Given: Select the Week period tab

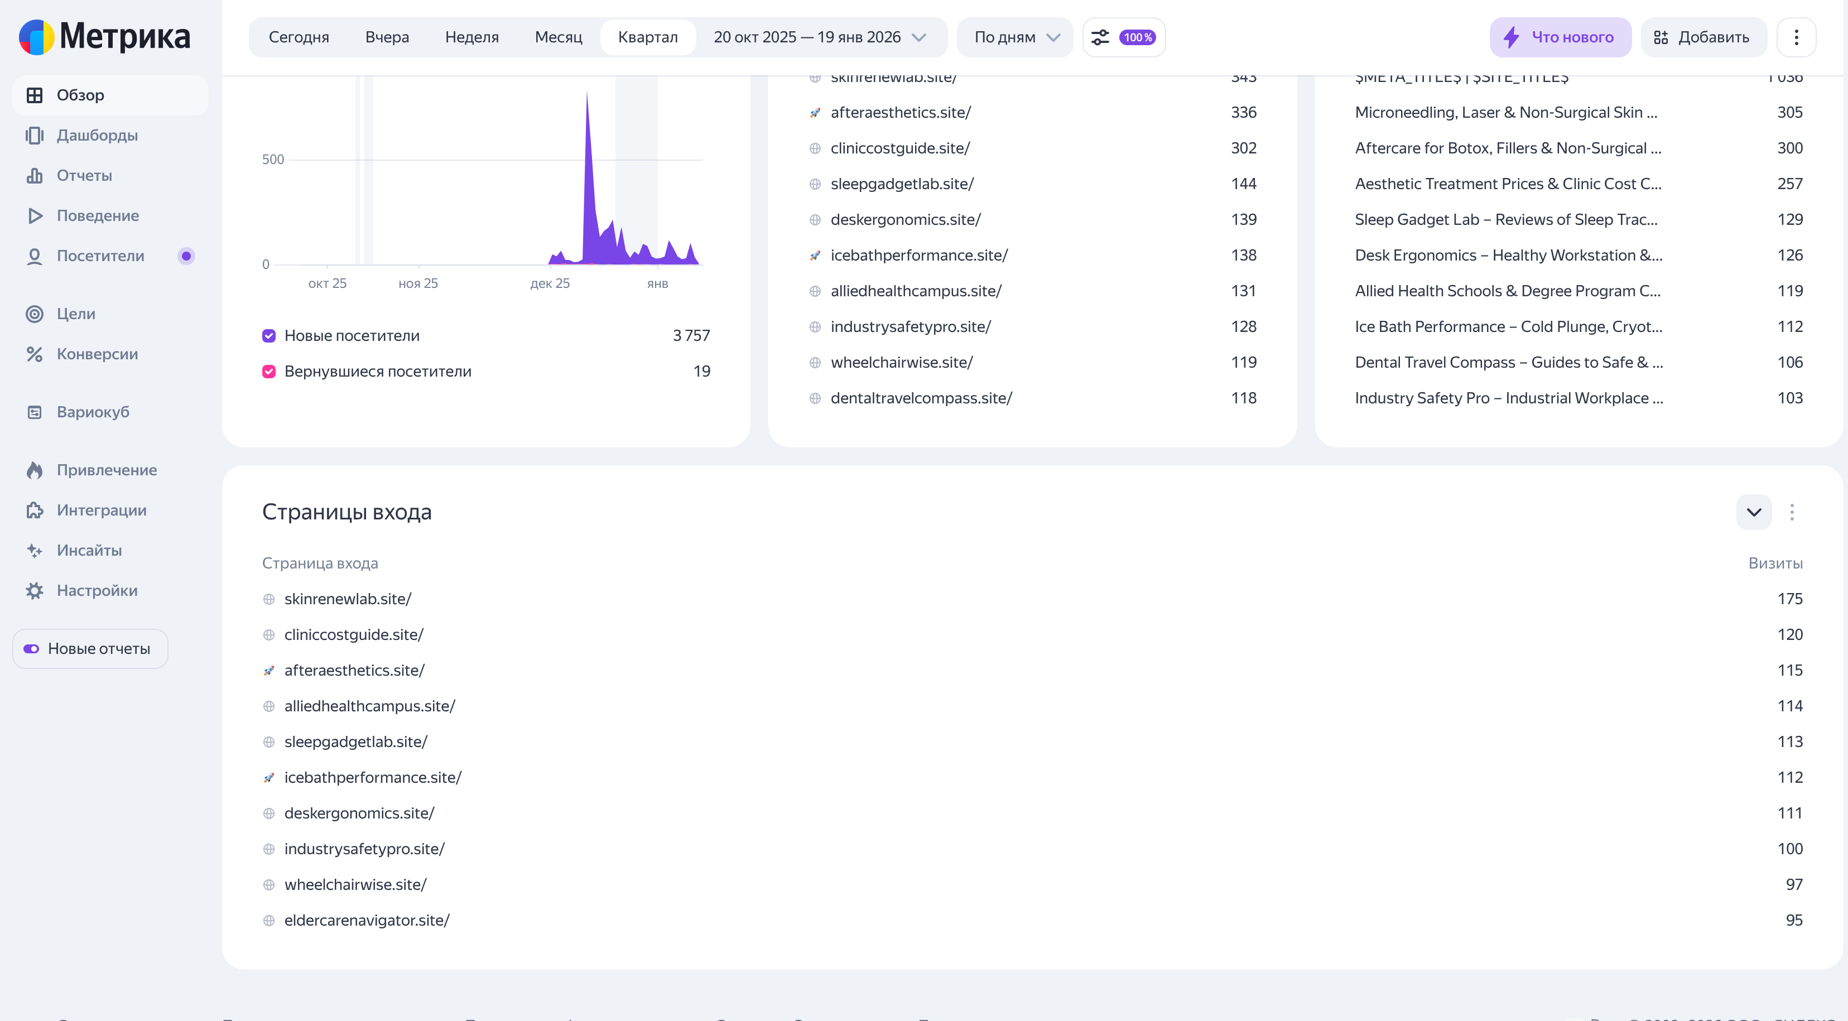Looking at the screenshot, I should (x=471, y=37).
